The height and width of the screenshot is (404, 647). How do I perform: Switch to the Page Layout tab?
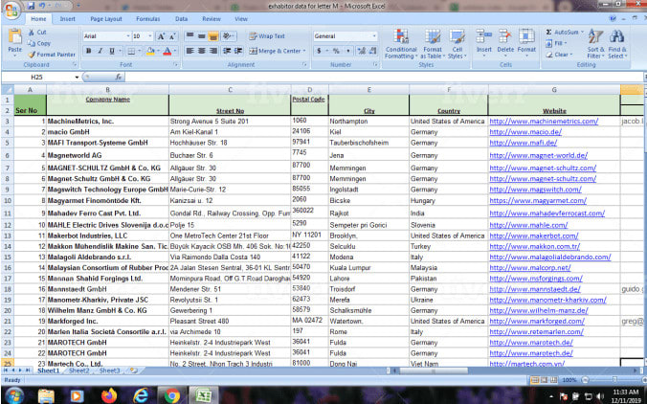click(x=106, y=19)
